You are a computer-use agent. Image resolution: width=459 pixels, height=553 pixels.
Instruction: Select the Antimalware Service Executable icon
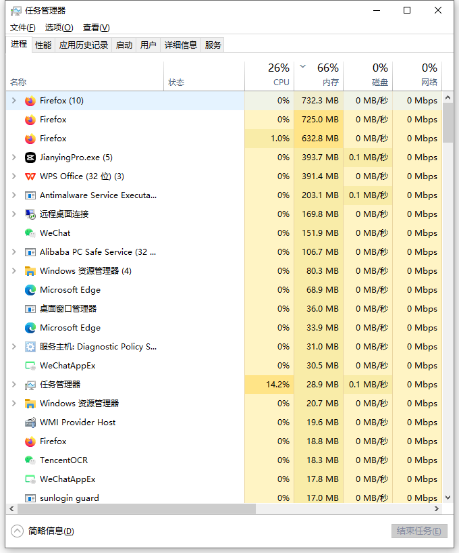pos(30,195)
